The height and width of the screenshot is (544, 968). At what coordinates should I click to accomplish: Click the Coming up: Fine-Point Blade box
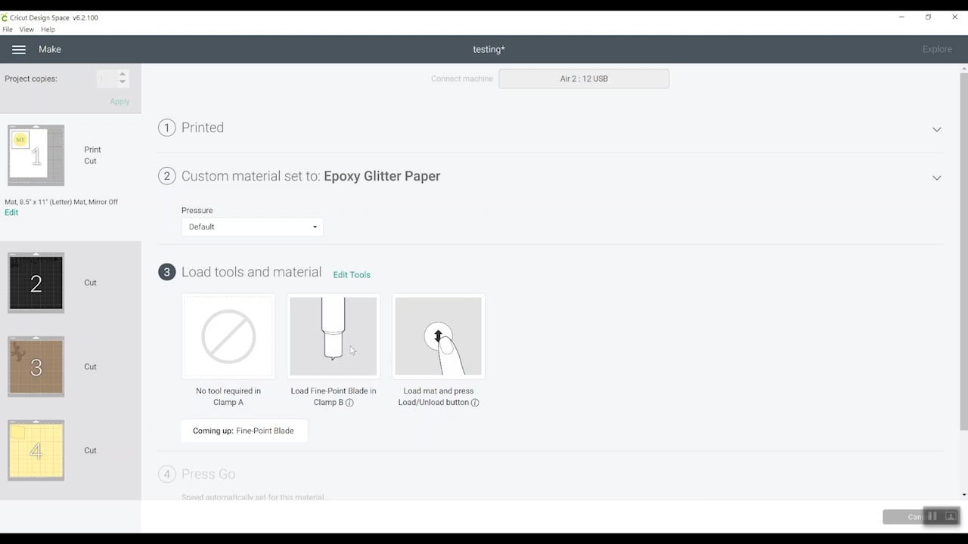pos(244,431)
